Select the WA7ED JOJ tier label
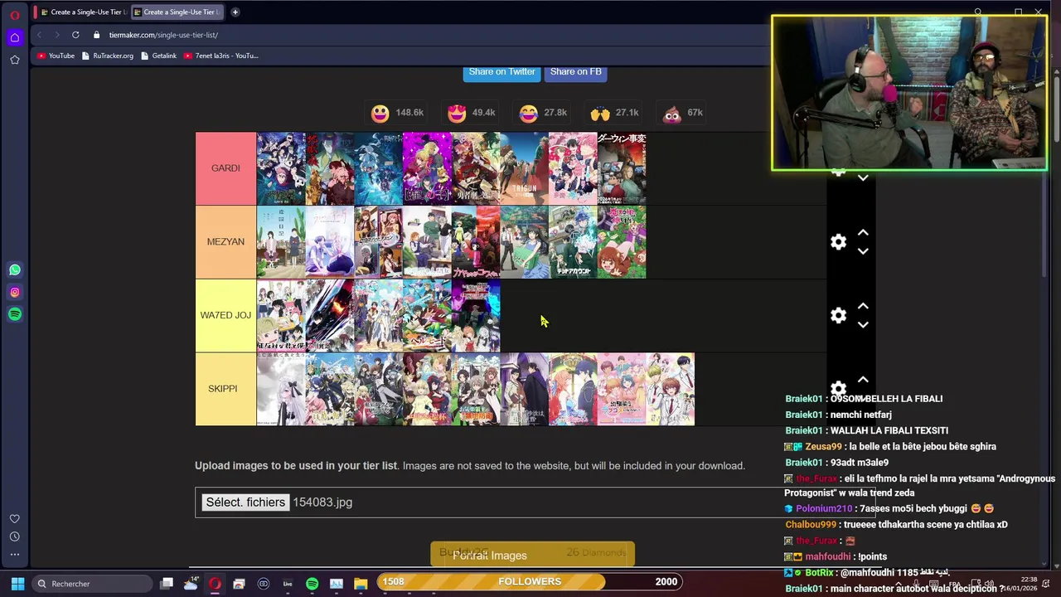This screenshot has height=597, width=1061. [x=225, y=315]
